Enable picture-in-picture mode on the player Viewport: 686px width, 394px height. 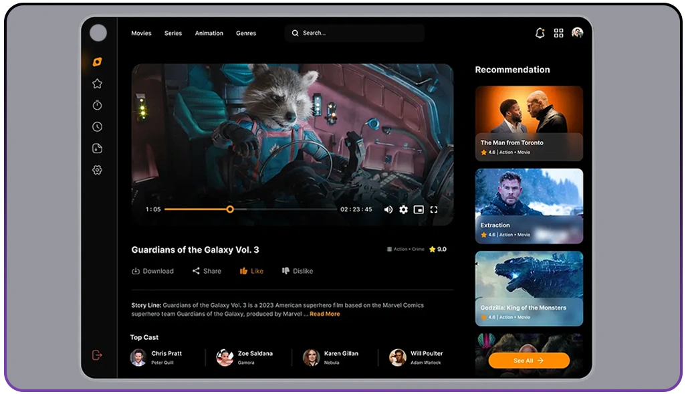pyautogui.click(x=419, y=209)
